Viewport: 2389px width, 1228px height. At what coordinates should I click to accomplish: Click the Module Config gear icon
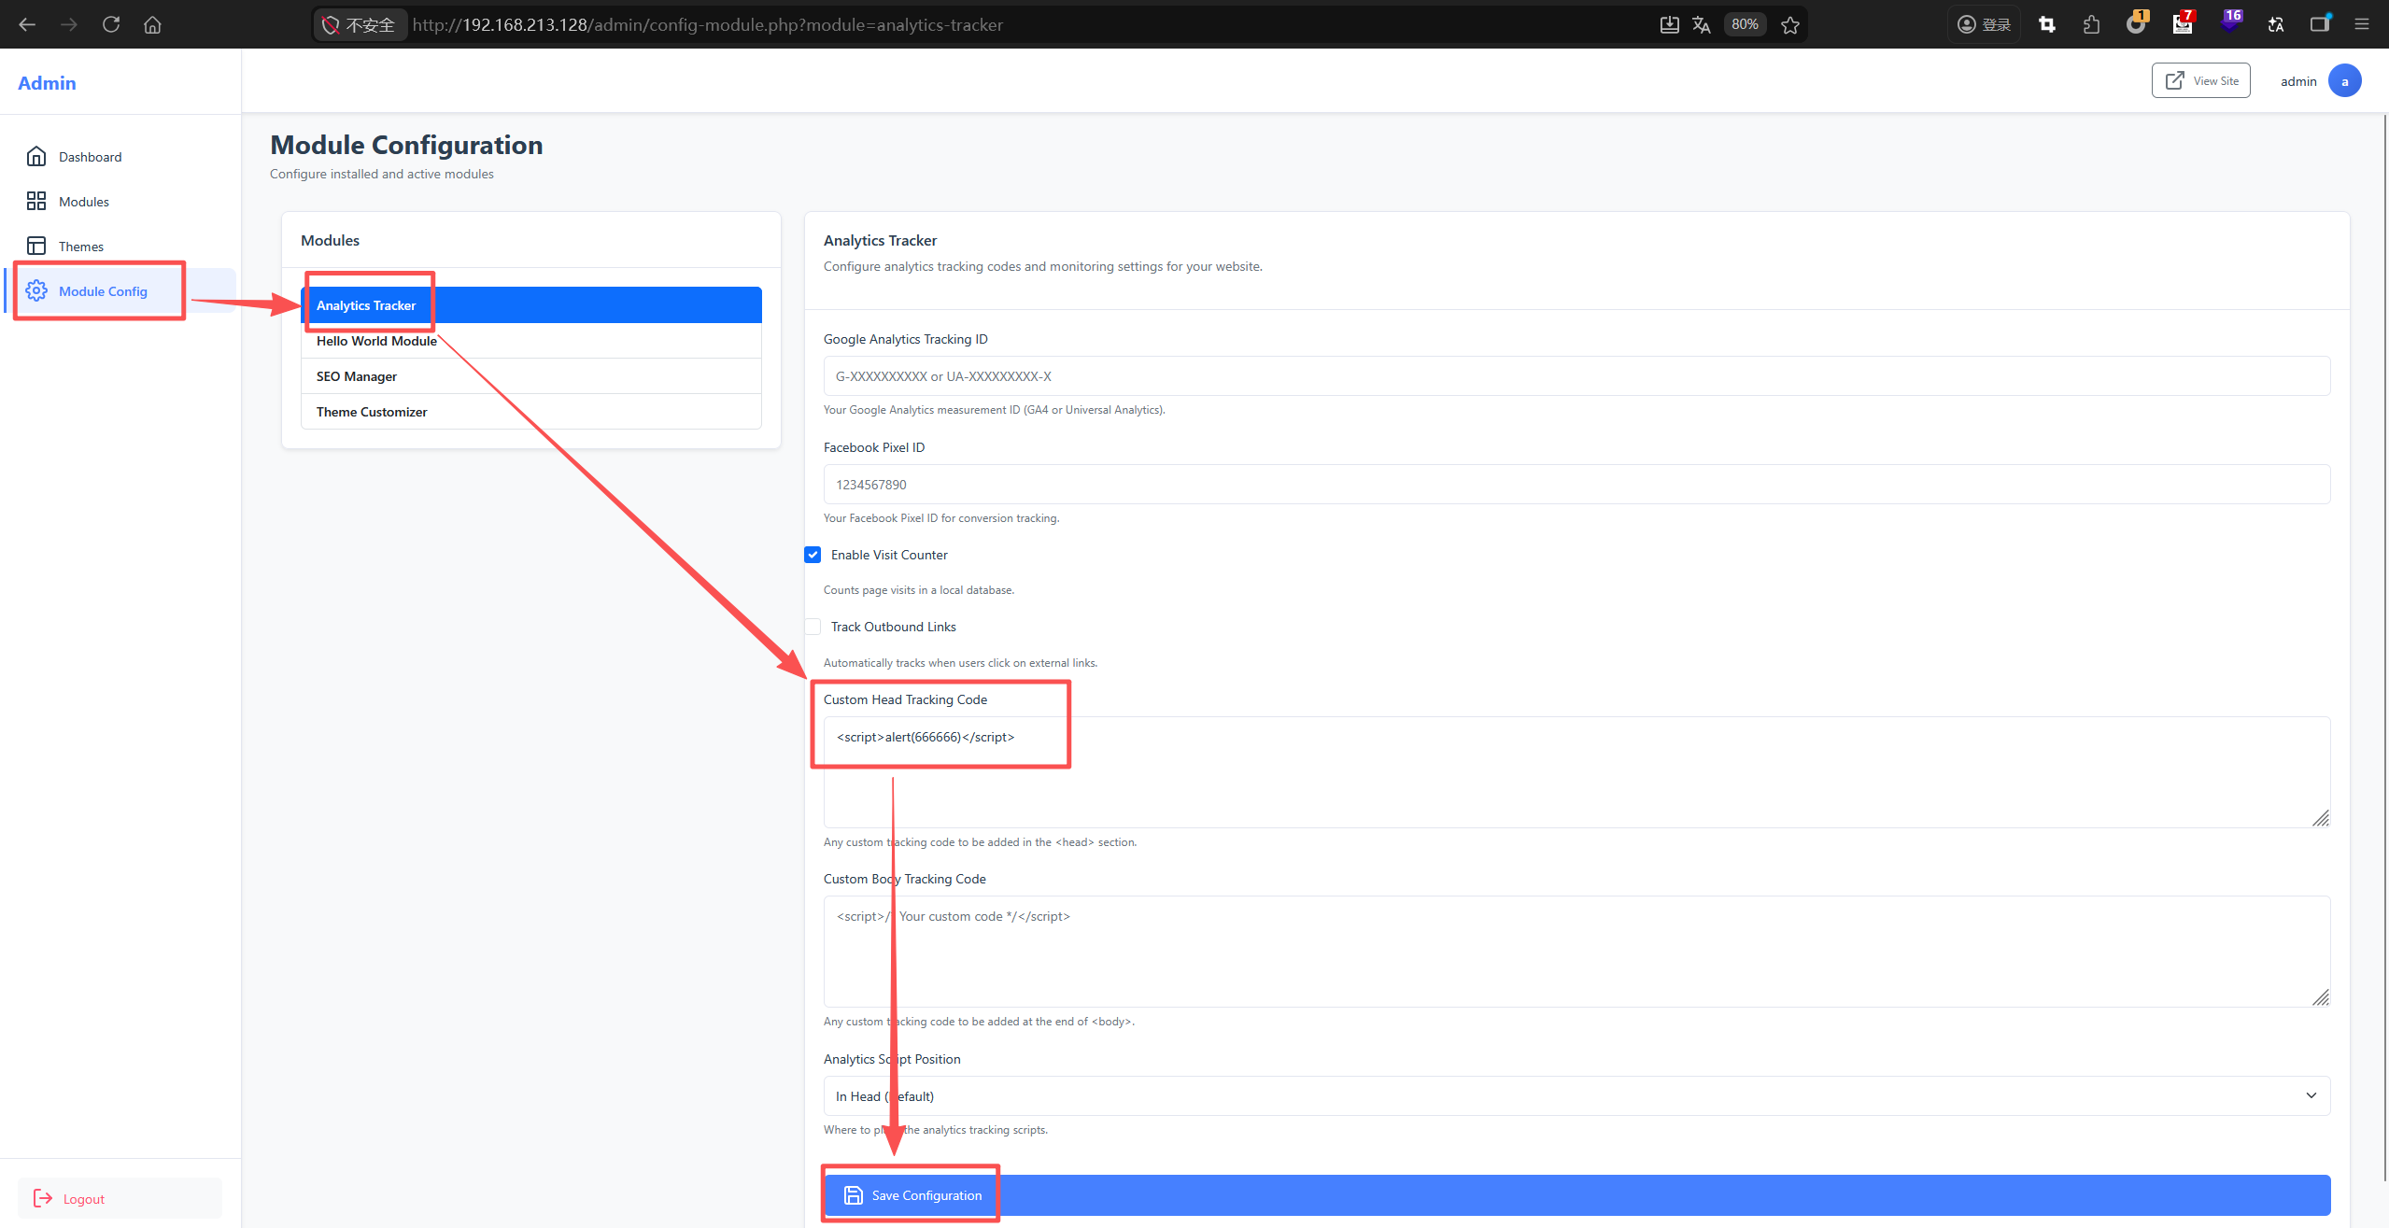36,290
